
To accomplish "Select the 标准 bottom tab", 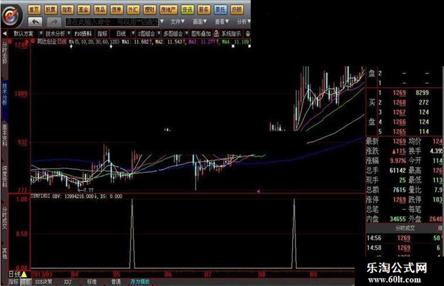I will 92,282.
